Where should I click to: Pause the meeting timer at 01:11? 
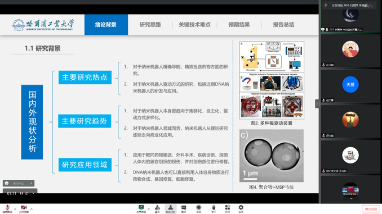point(21,193)
